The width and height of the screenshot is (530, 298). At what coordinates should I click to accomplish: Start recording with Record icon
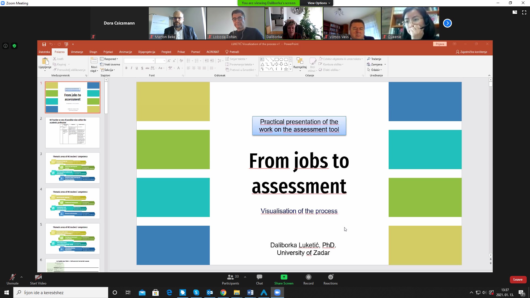tap(308, 277)
